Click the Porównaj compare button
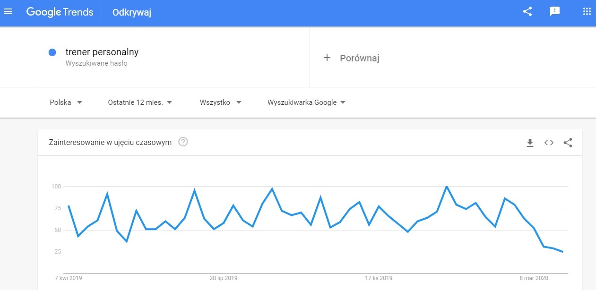596x290 pixels. point(352,58)
